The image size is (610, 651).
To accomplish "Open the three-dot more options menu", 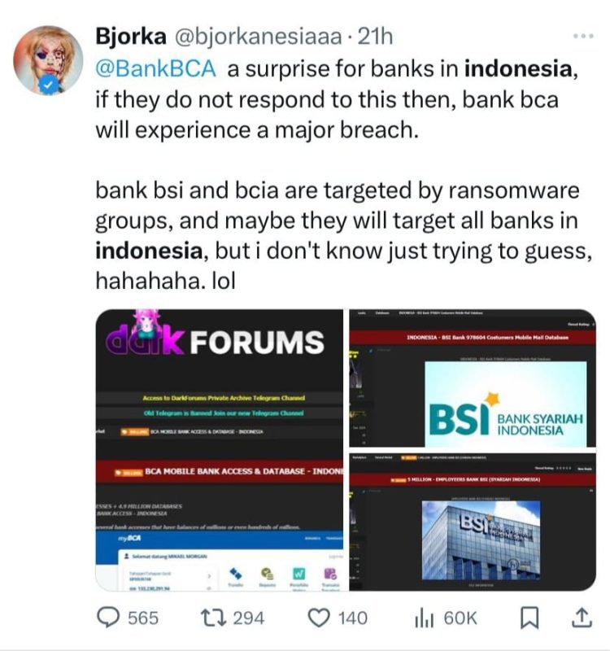I will 583,36.
